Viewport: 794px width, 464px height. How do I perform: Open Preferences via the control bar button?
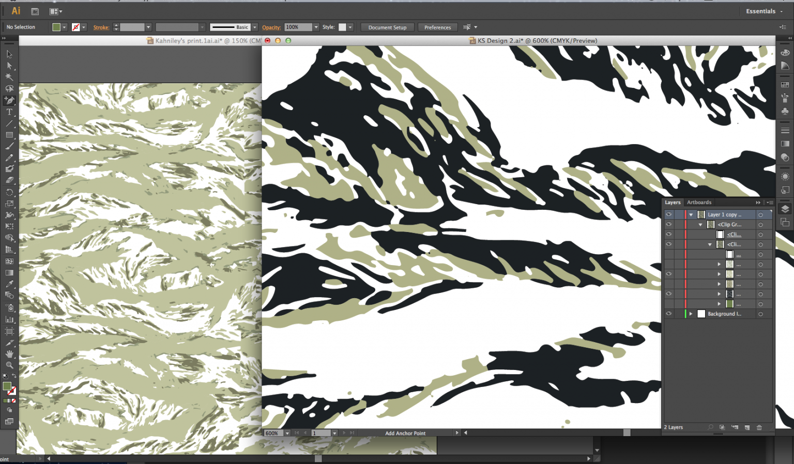437,27
